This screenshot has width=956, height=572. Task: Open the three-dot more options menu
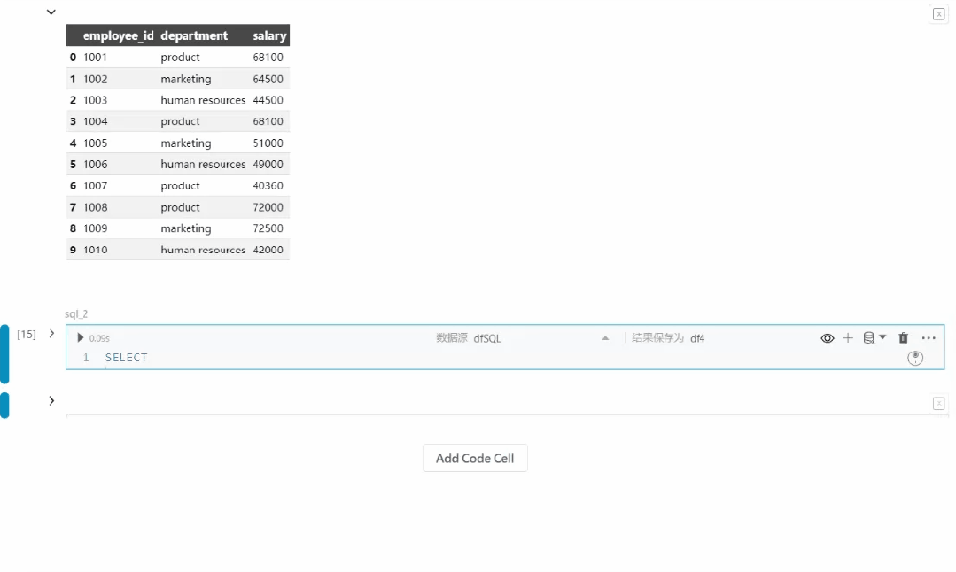click(x=928, y=338)
